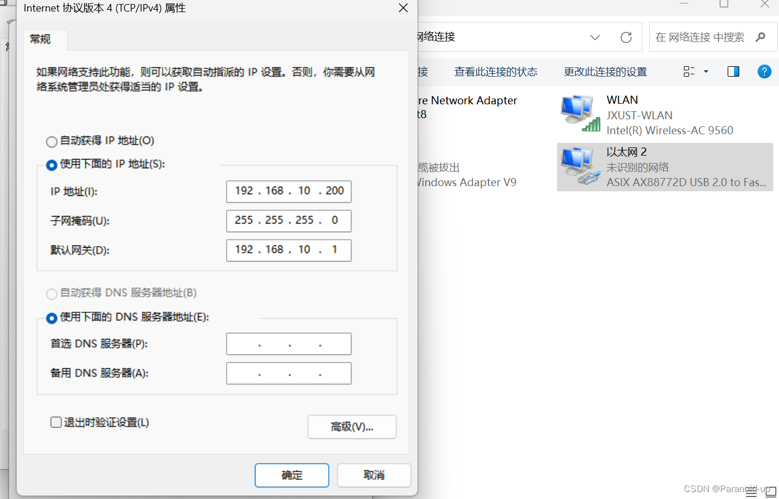The height and width of the screenshot is (499, 779).
Task: Open Help via the blue question mark icon
Action: coord(764,71)
